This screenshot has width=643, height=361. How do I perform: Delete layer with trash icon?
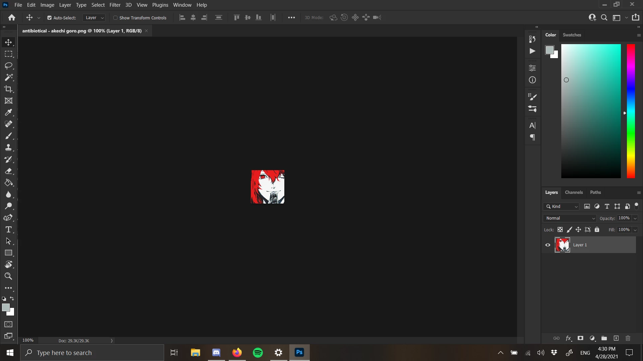tap(628, 338)
